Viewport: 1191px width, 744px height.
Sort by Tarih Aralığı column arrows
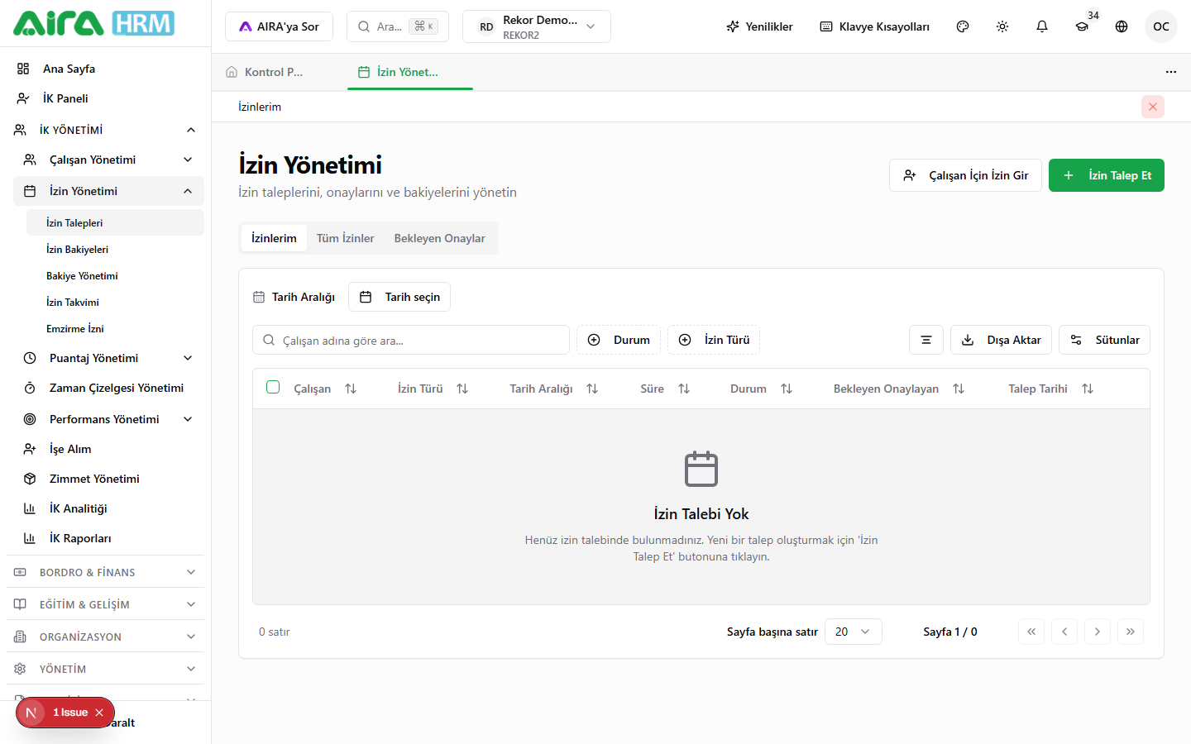tap(592, 389)
